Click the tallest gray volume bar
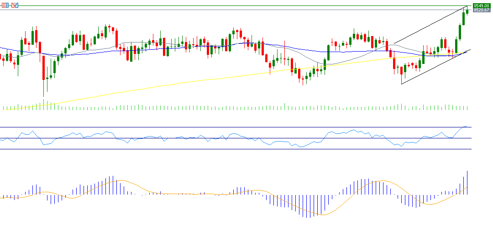The width and height of the screenshot is (493, 232). click(x=285, y=106)
